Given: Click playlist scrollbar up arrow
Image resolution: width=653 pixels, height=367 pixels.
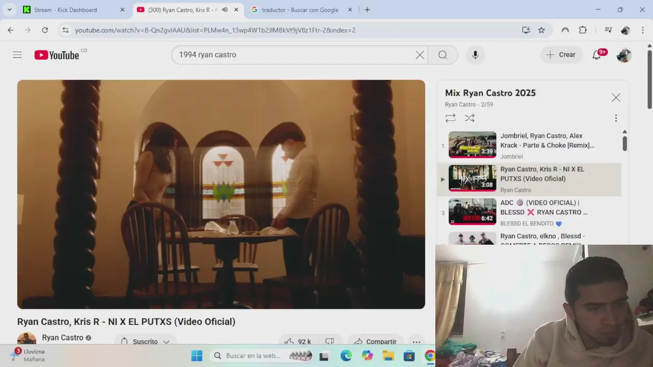Looking at the screenshot, I should coord(624,132).
